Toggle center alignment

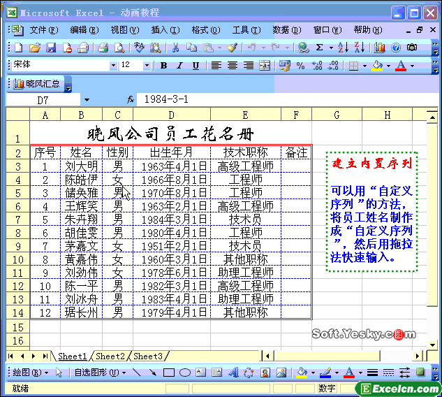click(x=233, y=66)
